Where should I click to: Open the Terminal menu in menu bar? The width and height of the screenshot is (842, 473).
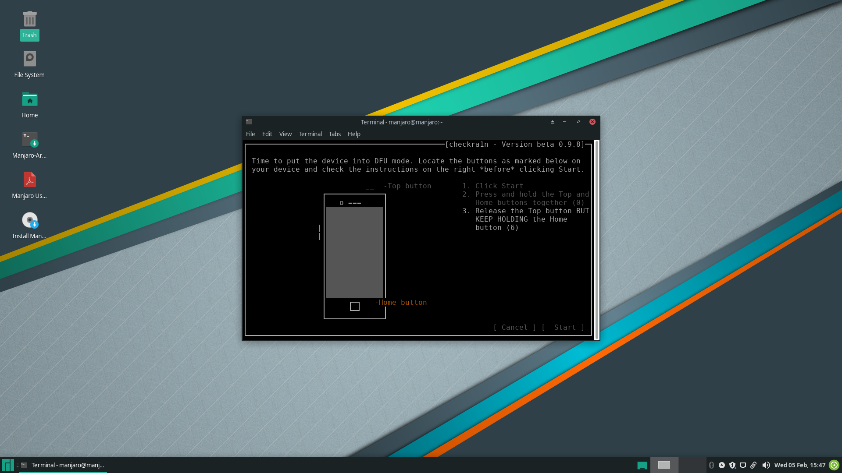(310, 134)
